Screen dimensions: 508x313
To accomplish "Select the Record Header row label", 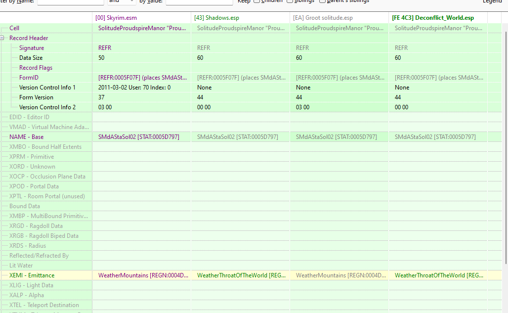I will 29,38.
